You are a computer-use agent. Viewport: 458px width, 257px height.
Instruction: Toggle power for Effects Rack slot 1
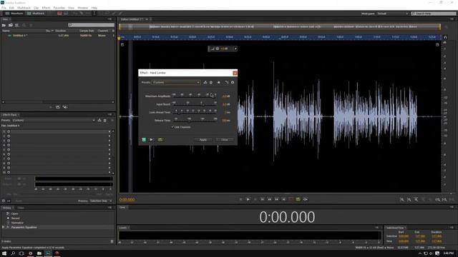point(9,131)
